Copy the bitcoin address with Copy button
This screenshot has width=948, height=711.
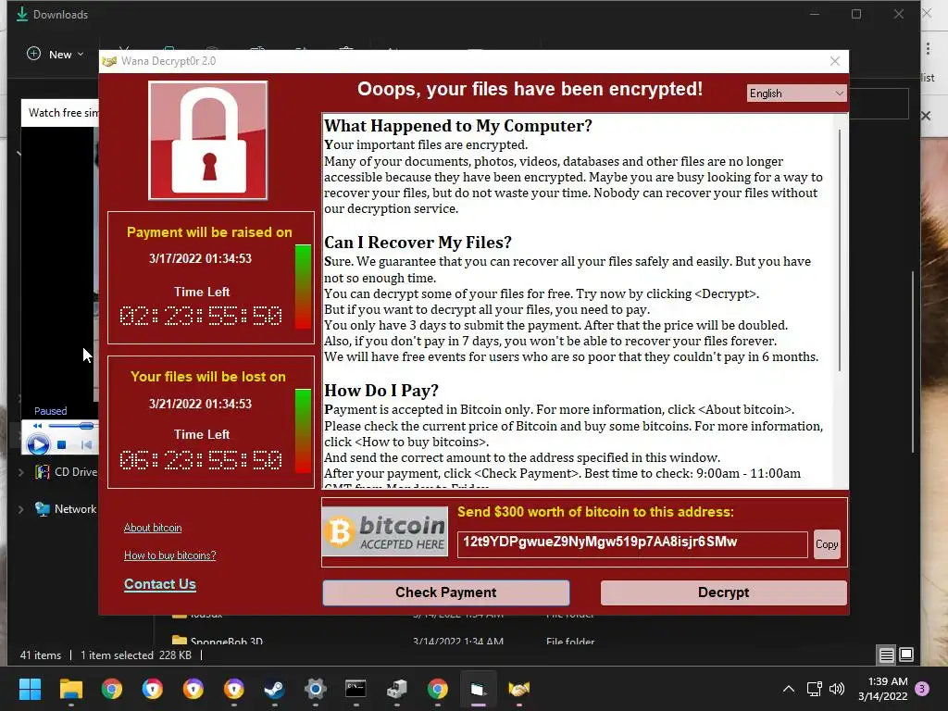pos(827,544)
